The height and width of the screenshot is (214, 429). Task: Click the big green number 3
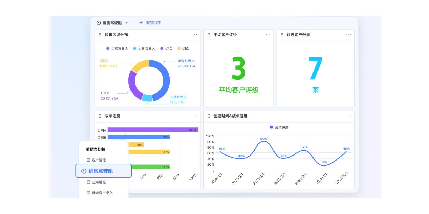pyautogui.click(x=238, y=68)
